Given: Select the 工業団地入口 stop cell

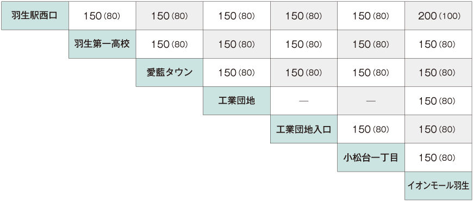Looking at the screenshot, I should tap(304, 129).
